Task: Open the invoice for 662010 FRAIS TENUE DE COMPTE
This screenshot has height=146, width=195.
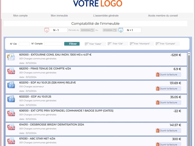Action: click(x=168, y=75)
